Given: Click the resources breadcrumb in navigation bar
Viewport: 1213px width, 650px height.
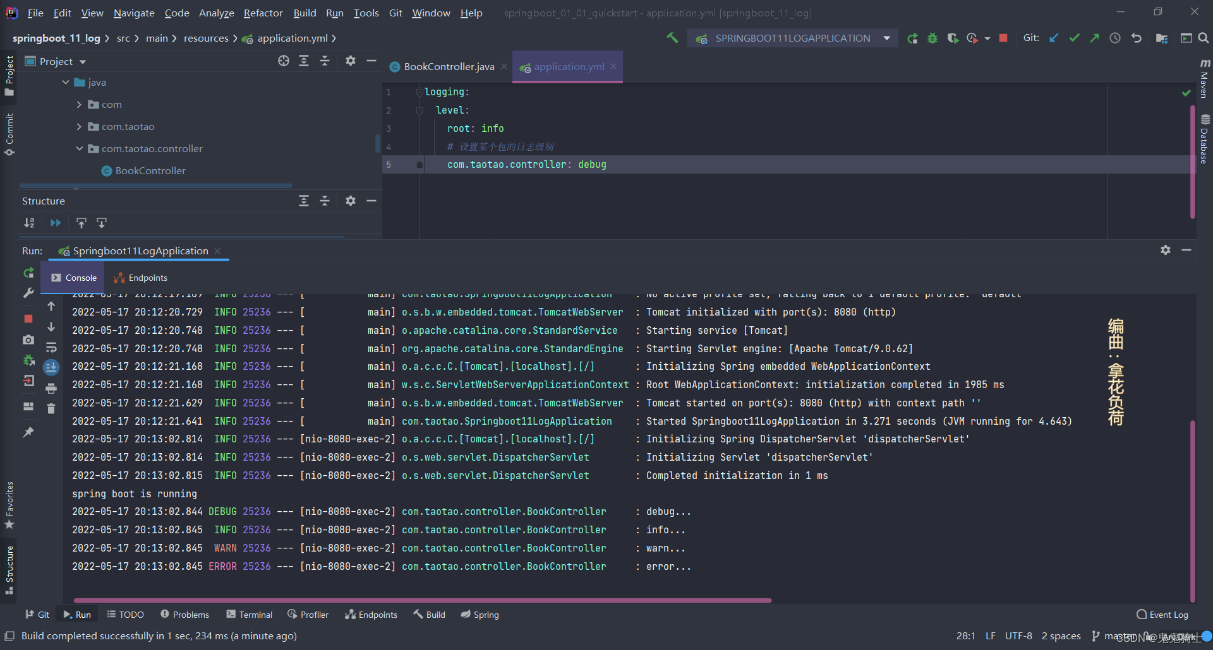Looking at the screenshot, I should coord(206,38).
